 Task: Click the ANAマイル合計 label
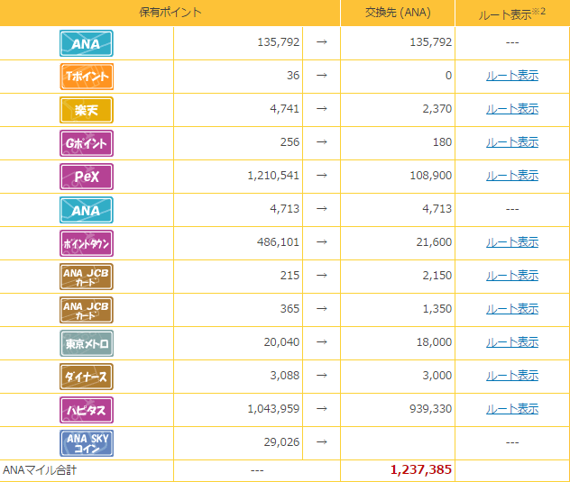click(40, 470)
